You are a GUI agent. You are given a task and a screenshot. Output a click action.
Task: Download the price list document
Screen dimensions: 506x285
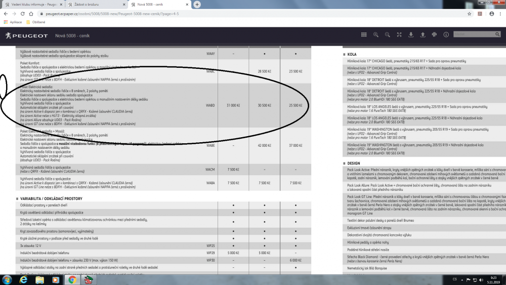coord(411,34)
